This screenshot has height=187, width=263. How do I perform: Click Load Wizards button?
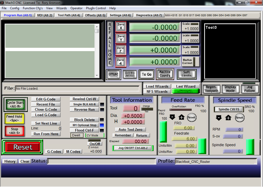point(157,86)
